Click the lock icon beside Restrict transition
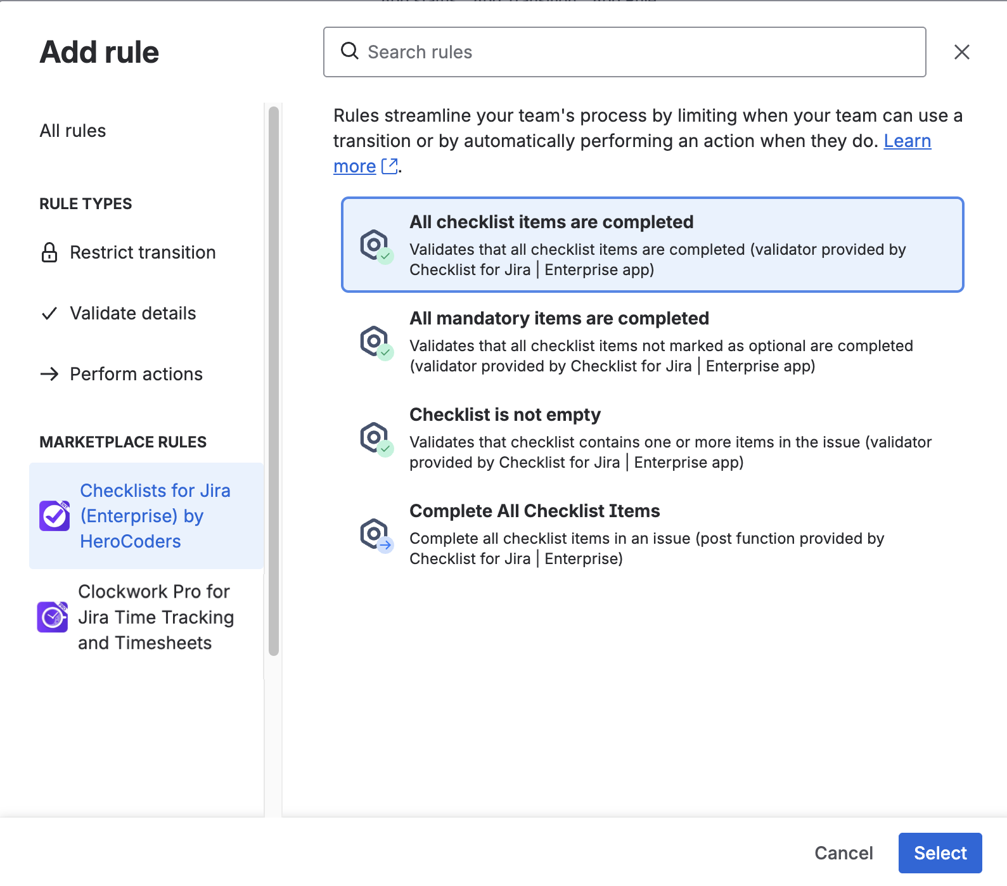Viewport: 1007px width, 886px height. [x=49, y=252]
